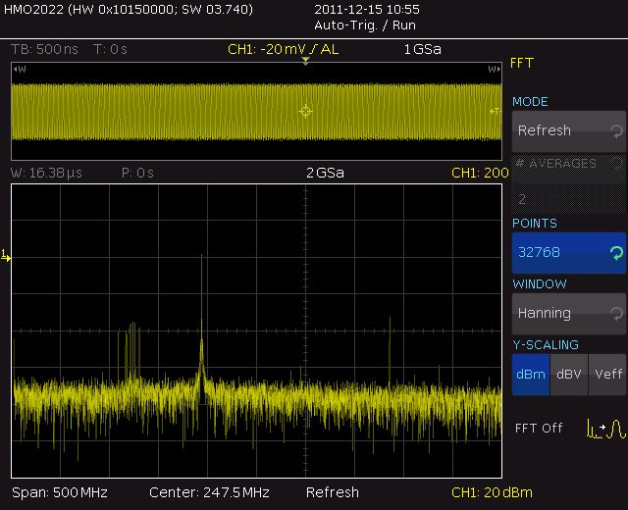Select the 32768 Points softkey

569,253
